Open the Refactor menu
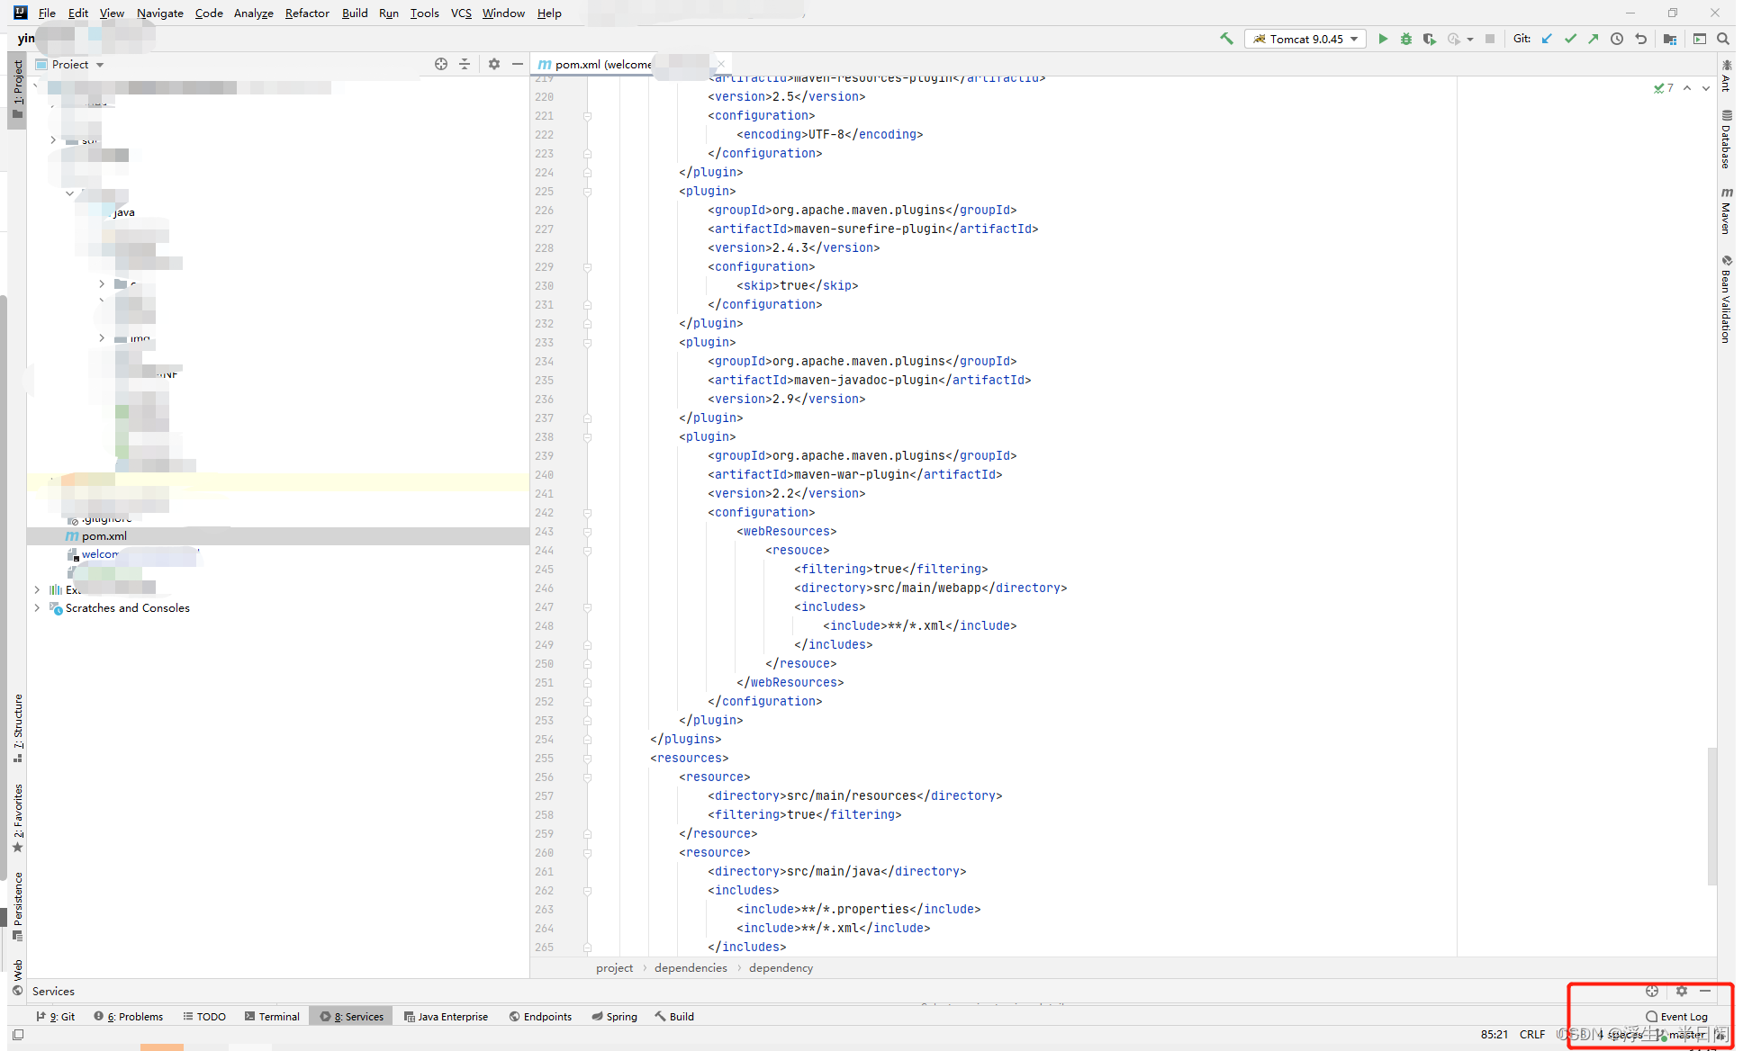Screen dimensions: 1743x1051 [x=307, y=13]
